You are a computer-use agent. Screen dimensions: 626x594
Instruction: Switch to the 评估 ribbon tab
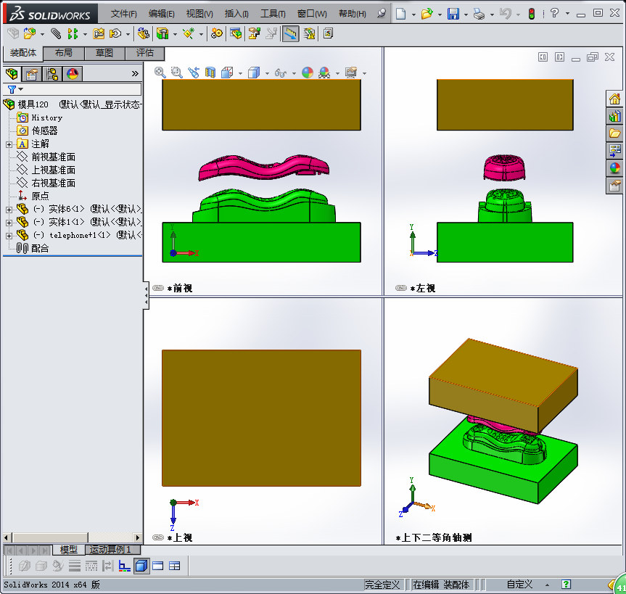tap(145, 53)
